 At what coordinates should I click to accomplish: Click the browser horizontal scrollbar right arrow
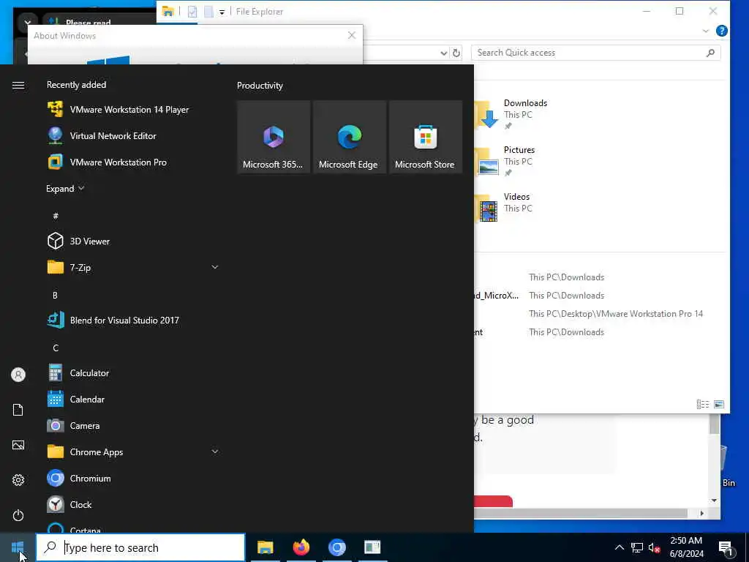[701, 513]
